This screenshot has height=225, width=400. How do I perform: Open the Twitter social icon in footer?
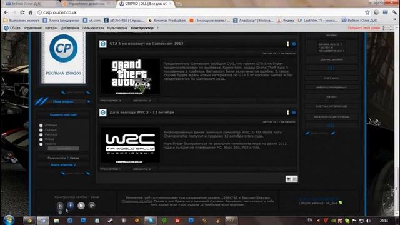coord(81,206)
